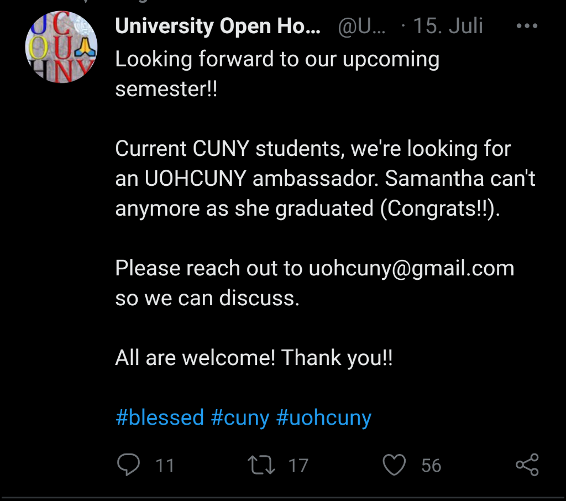Retweet using the retweet arrows icon
The width and height of the screenshot is (566, 501).
(x=261, y=465)
